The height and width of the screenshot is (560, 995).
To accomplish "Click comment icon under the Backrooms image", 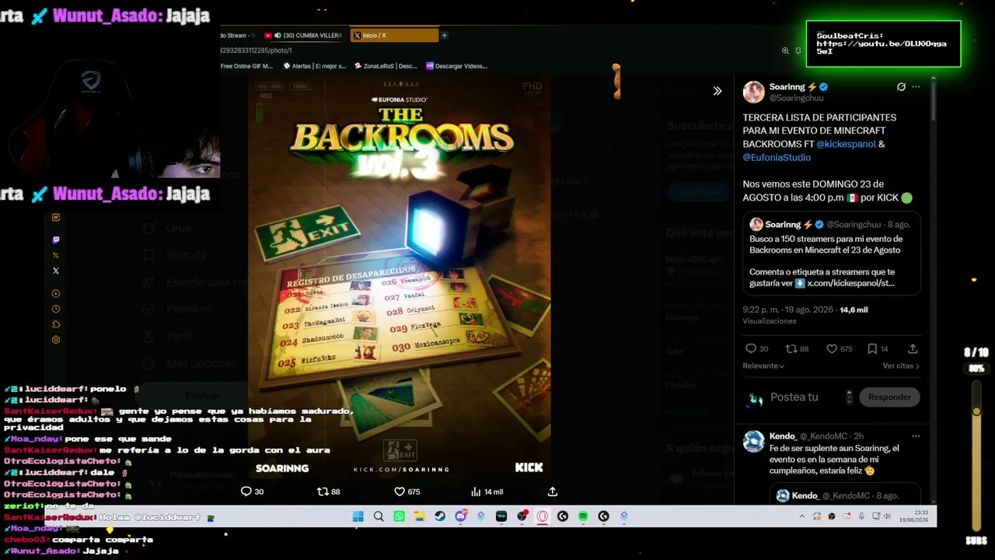I will [x=246, y=492].
